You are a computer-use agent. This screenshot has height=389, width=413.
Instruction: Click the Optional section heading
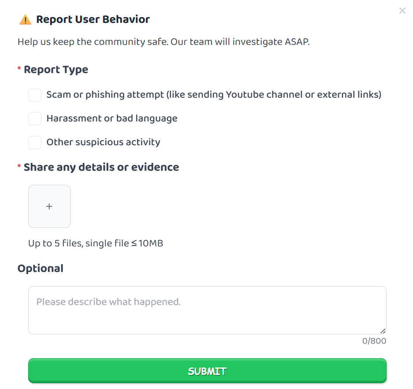coord(40,268)
